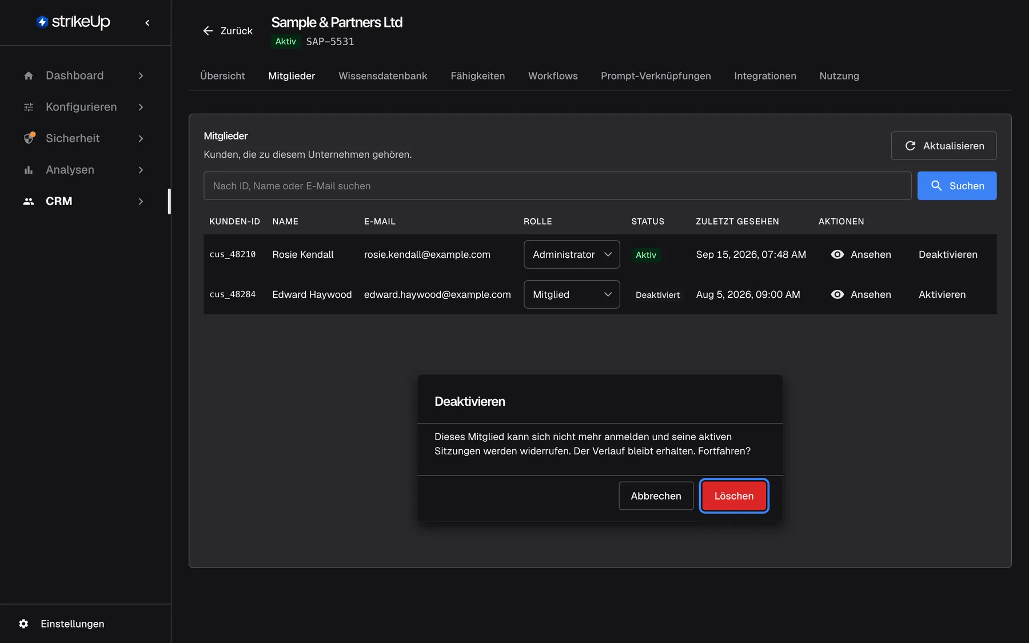Open Edward Haywood's Mitglied role dropdown
Image resolution: width=1029 pixels, height=643 pixels.
(x=572, y=294)
